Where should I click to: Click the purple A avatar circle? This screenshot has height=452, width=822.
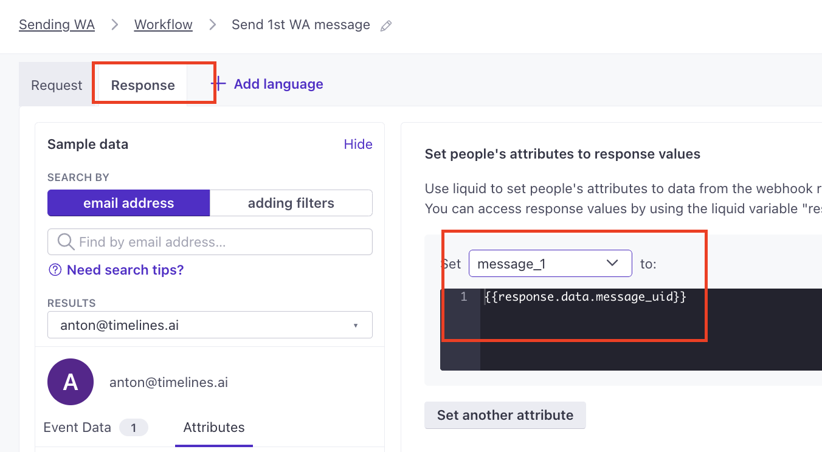click(71, 382)
